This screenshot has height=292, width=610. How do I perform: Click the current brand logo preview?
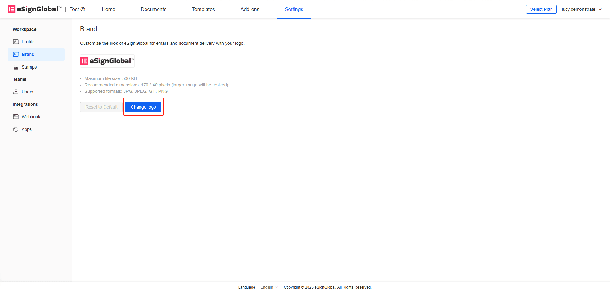107,61
